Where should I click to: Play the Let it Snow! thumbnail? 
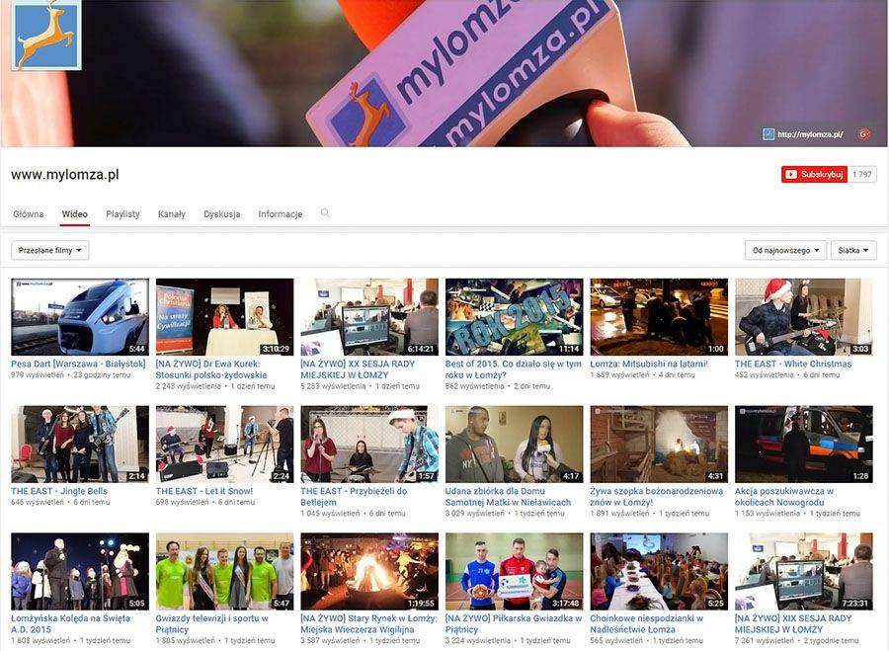click(224, 444)
